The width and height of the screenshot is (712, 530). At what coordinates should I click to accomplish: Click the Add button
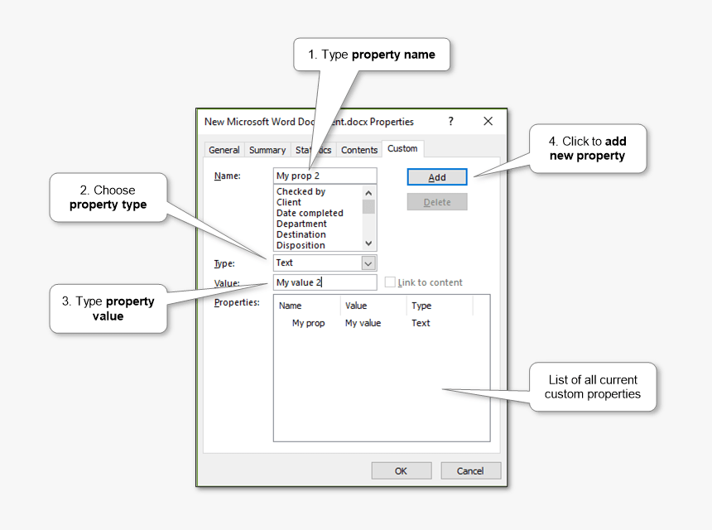[x=436, y=176]
